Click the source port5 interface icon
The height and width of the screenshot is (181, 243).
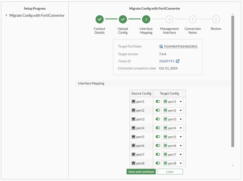pos(133,136)
